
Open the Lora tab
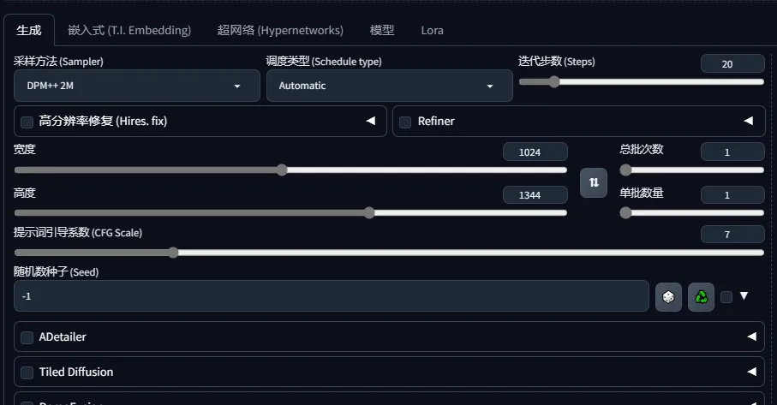[x=432, y=30]
